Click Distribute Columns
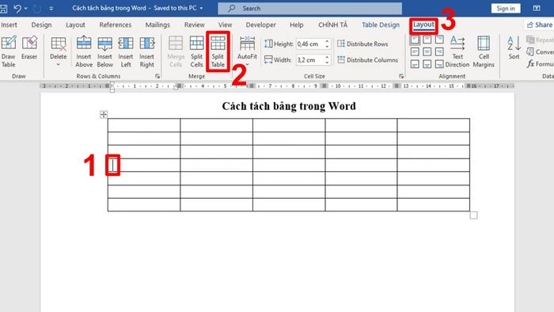 (x=367, y=60)
